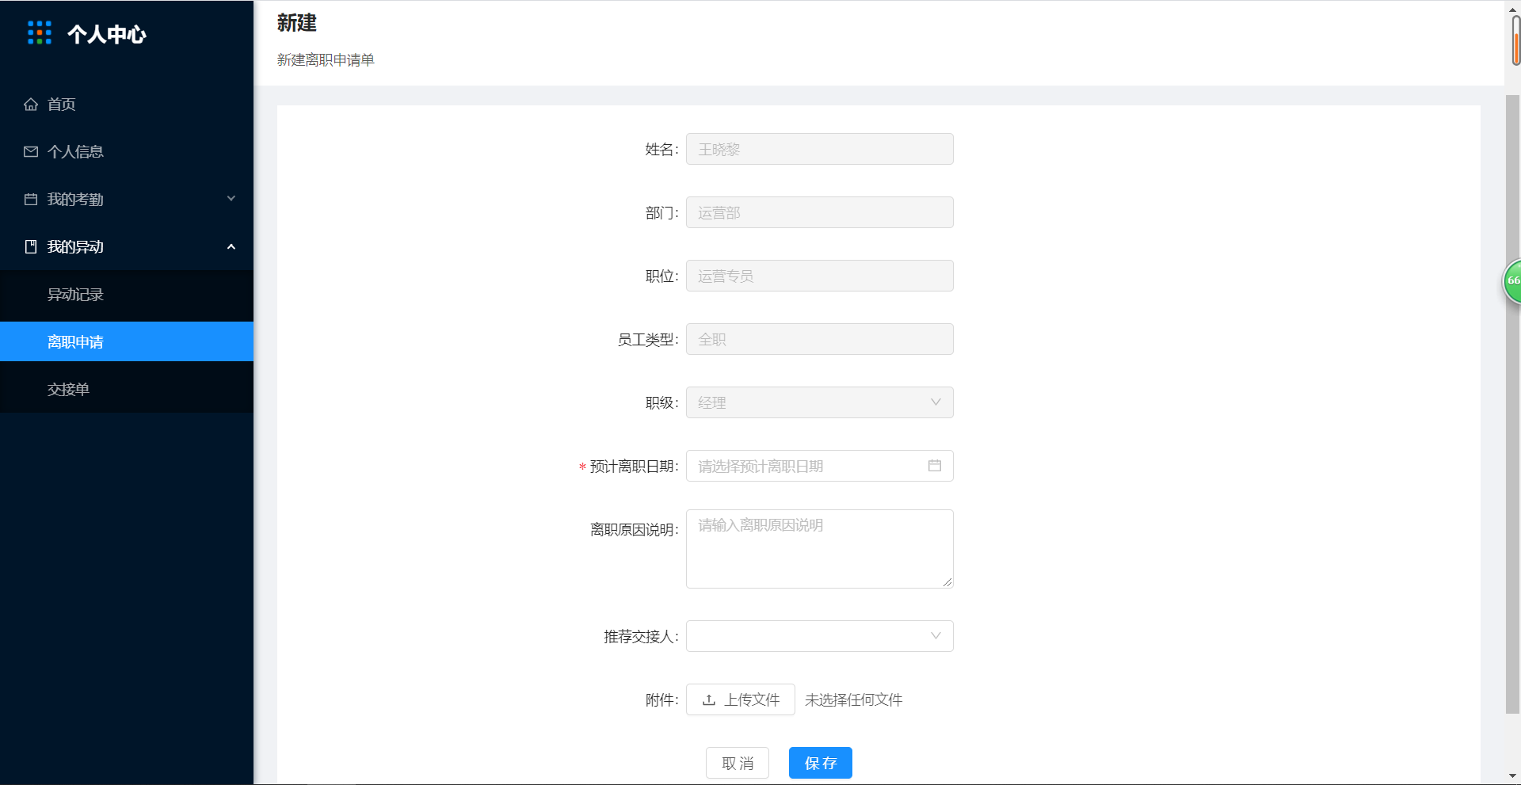
Task: Click the 预计离职日期 label
Action: point(634,467)
